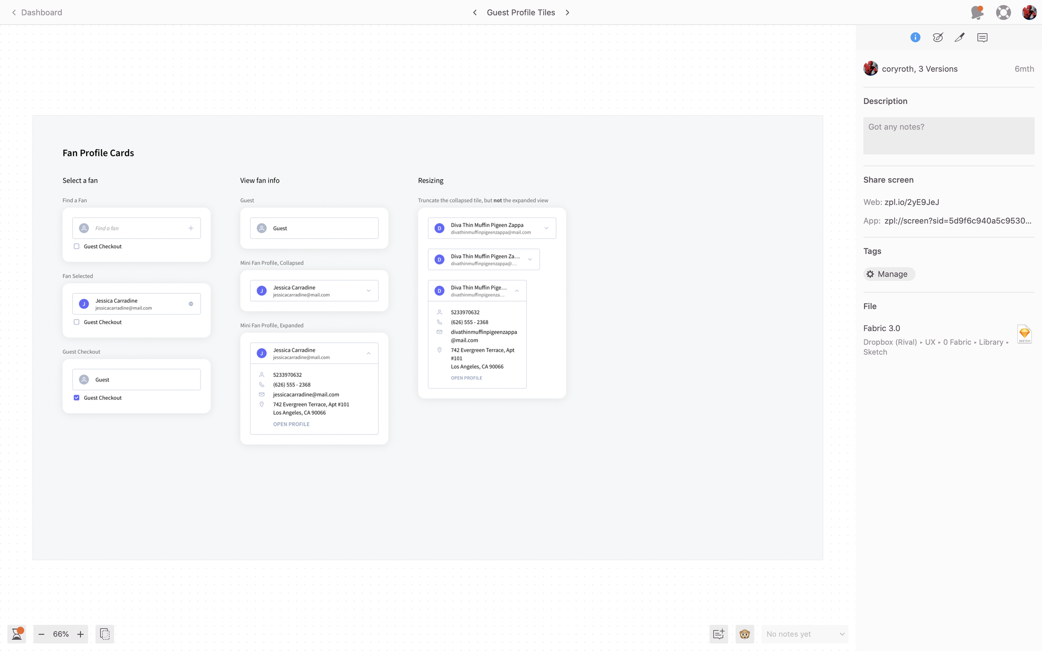Open the hourglass version history icon
The height and width of the screenshot is (651, 1042).
(x=17, y=634)
